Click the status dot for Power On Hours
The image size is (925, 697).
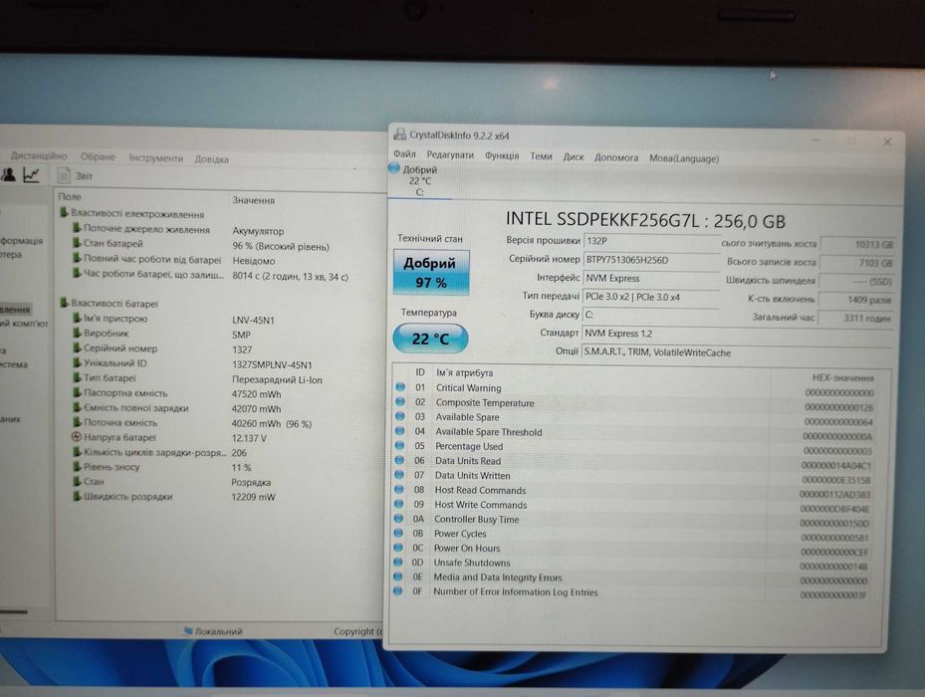399,547
